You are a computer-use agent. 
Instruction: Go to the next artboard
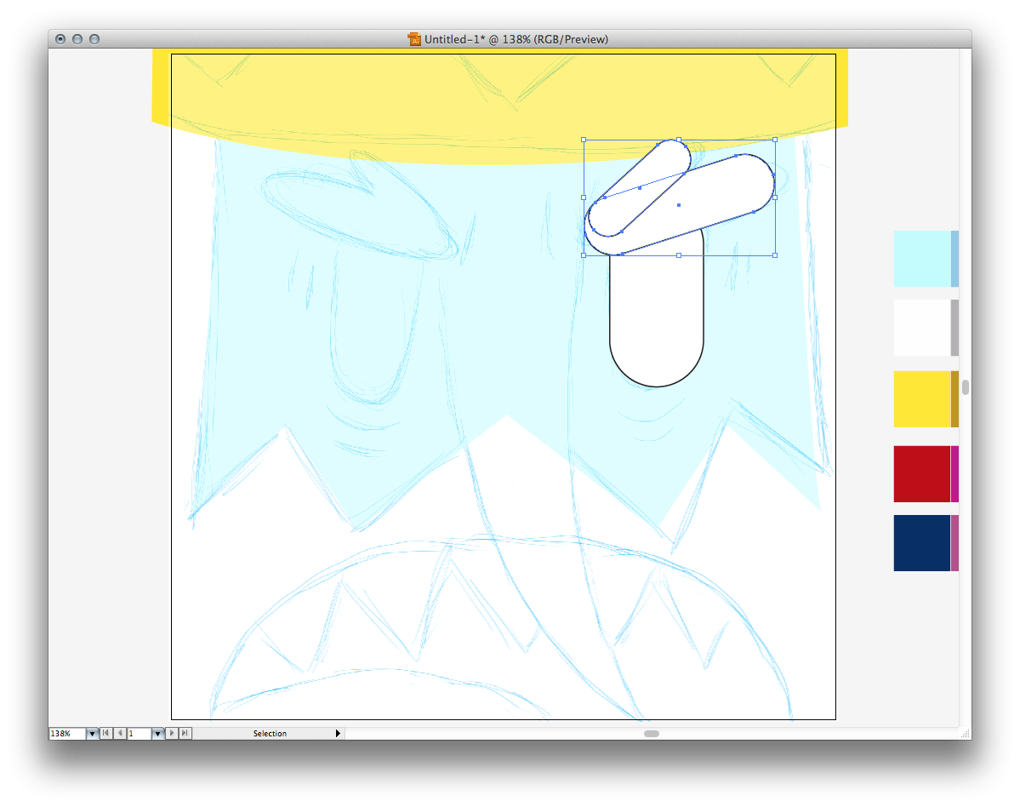[x=172, y=733]
